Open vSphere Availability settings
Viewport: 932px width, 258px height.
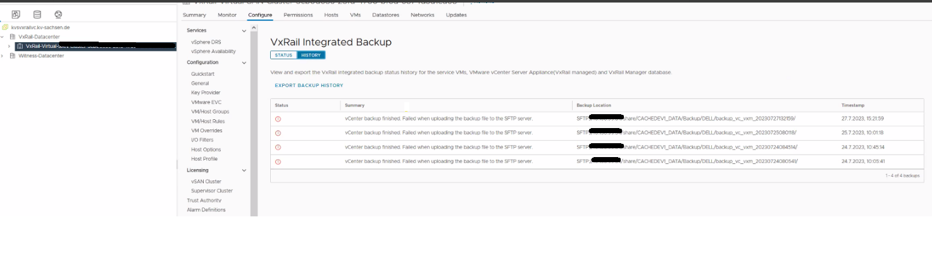point(213,51)
